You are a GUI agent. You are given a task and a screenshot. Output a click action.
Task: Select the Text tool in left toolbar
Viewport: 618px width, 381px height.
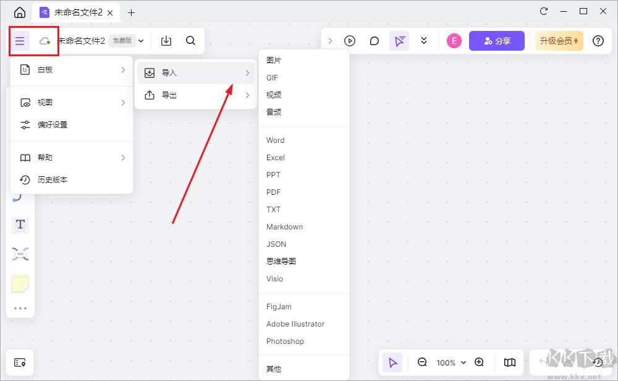[x=20, y=225]
